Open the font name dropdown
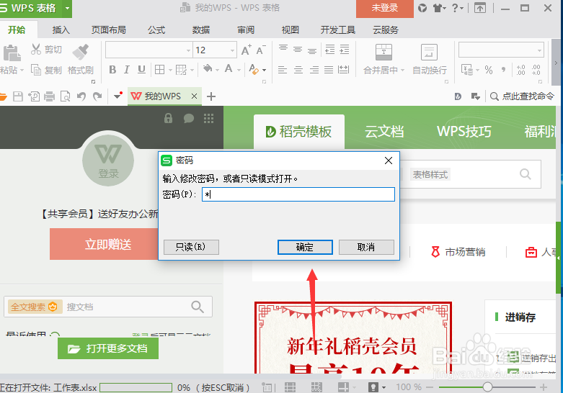 coord(188,50)
